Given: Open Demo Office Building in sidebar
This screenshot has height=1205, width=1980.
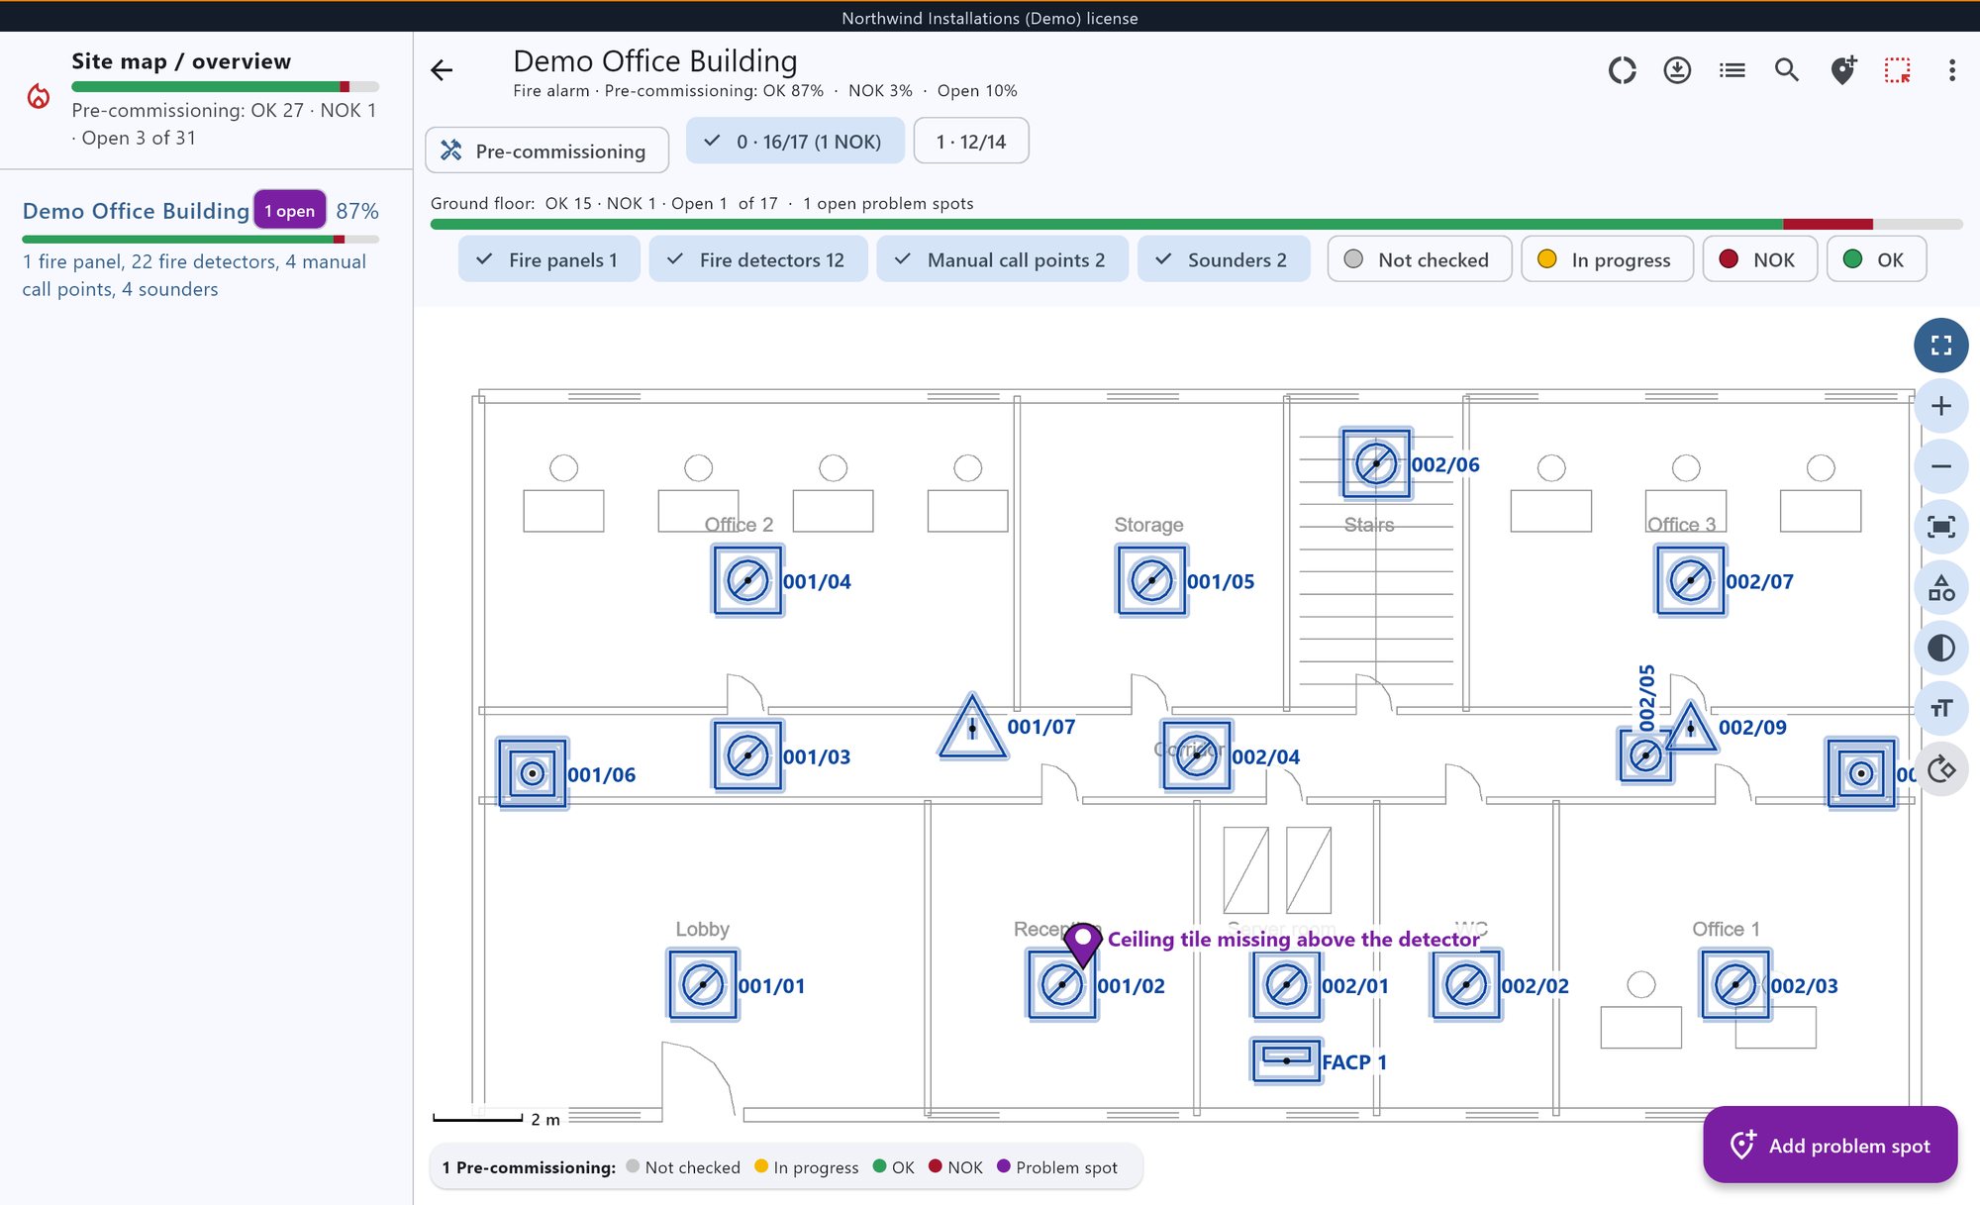Looking at the screenshot, I should tap(136, 211).
